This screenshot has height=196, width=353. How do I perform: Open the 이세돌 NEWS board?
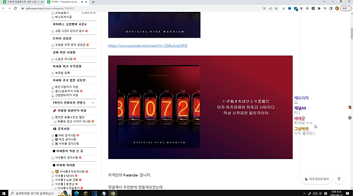click(64, 176)
